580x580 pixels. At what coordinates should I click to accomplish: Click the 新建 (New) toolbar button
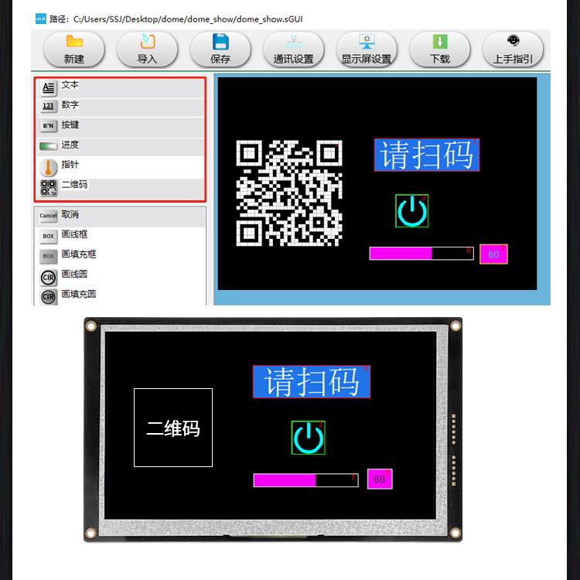pyautogui.click(x=74, y=49)
